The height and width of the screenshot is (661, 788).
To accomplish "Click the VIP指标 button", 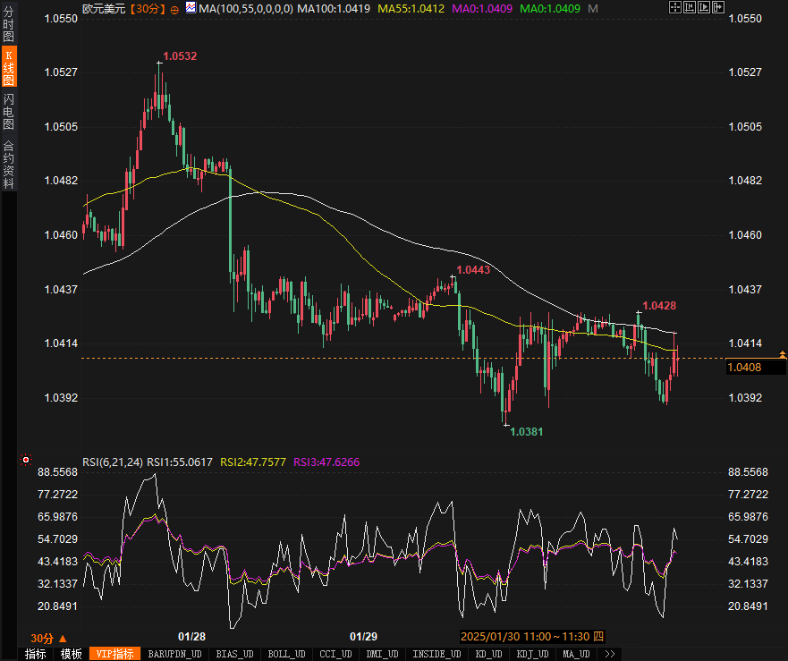I will tap(114, 654).
